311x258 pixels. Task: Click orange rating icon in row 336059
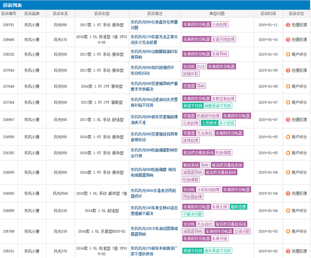coord(288,210)
